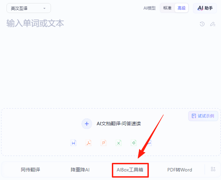Open the AIBox工具箱 tool

click(x=130, y=170)
